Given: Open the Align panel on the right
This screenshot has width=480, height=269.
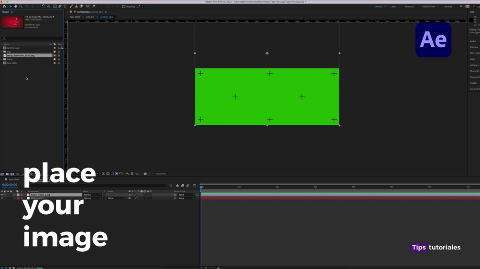Looking at the screenshot, I should [473, 59].
